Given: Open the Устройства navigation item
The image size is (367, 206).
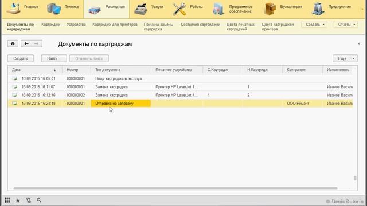Looking at the screenshot, I should click(76, 25).
